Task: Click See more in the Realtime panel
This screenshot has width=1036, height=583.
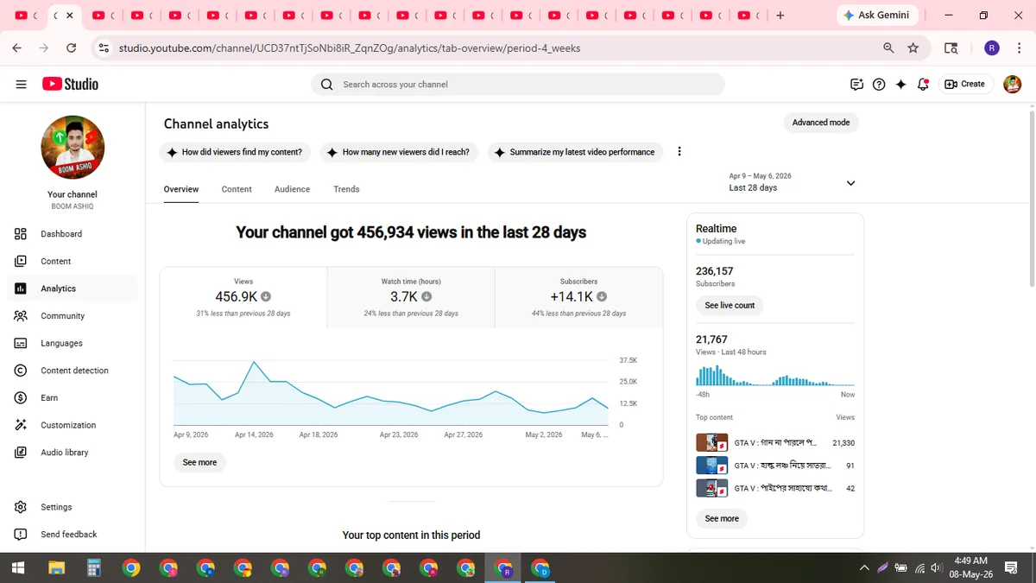Action: [x=722, y=519]
